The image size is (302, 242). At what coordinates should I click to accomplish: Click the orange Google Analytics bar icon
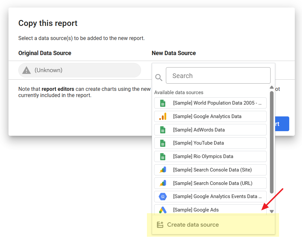(x=163, y=116)
